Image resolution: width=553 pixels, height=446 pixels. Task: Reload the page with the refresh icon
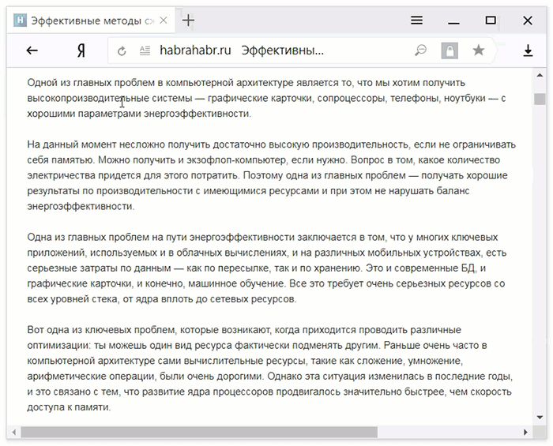pyautogui.click(x=122, y=51)
